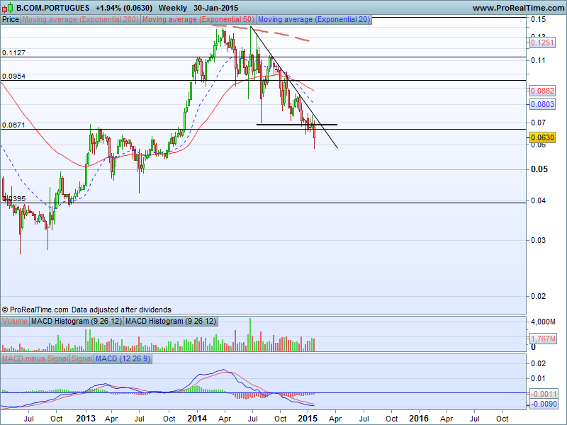This screenshot has height=425, width=567.
Task: Click the 0.03 price axis label
Action: pyautogui.click(x=538, y=240)
